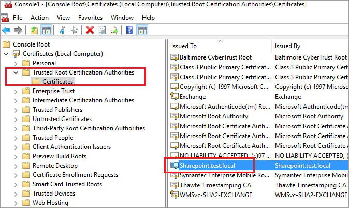
Task: Expand the Enterprise Trust node
Action: coord(16,92)
